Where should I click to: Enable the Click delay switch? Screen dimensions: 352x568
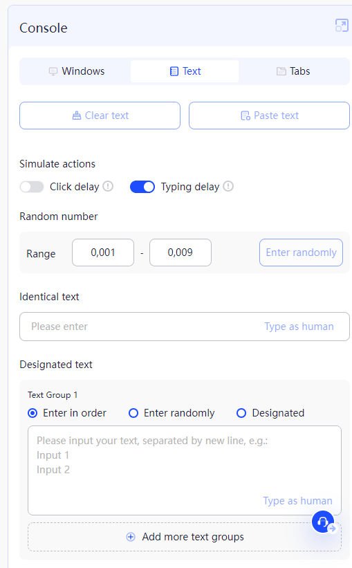coord(32,187)
